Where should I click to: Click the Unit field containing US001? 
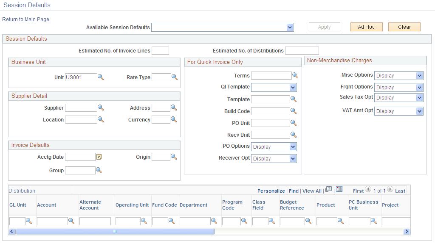tap(81, 77)
